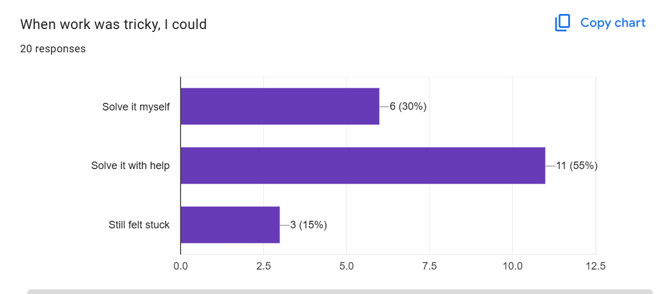Click the 5.0 x-axis tick label

(x=346, y=266)
